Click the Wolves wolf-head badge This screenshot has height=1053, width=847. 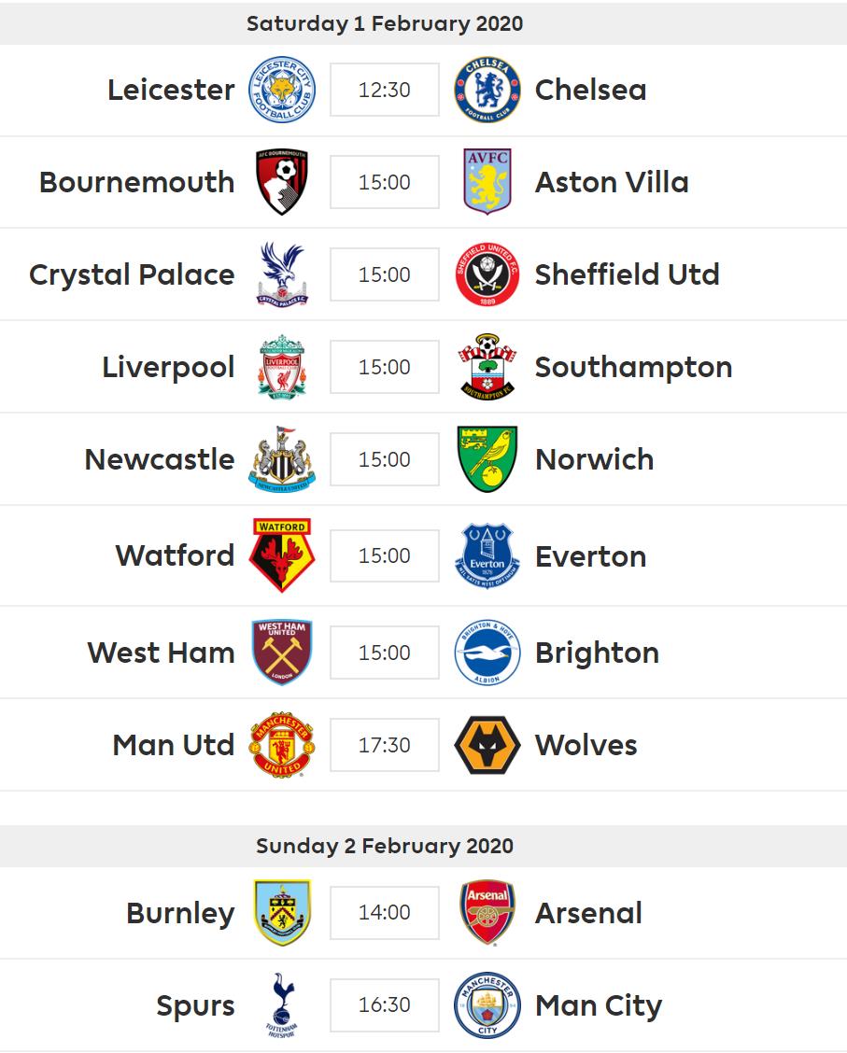pyautogui.click(x=487, y=745)
